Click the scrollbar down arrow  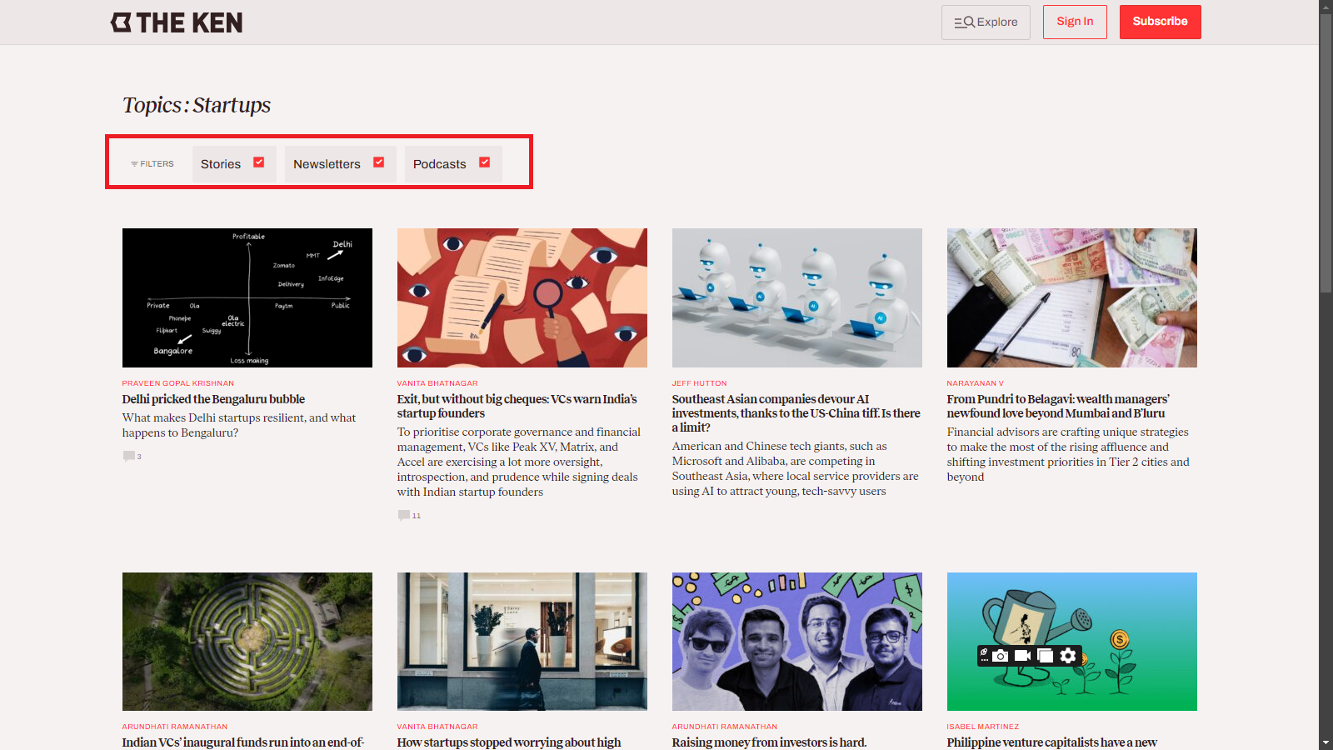(x=1326, y=742)
